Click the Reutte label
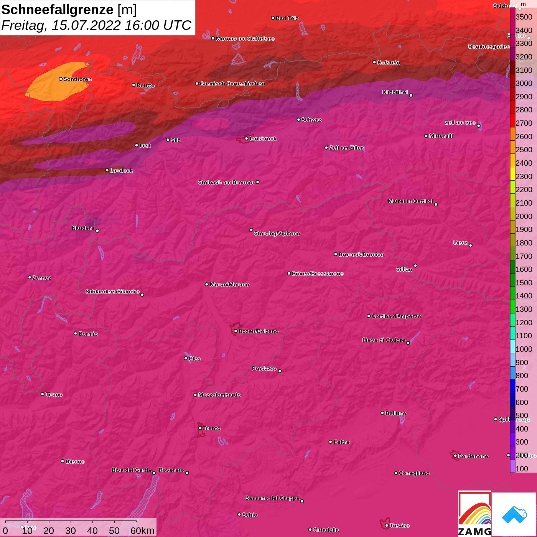Screen dimensions: 537x537 coord(145,85)
